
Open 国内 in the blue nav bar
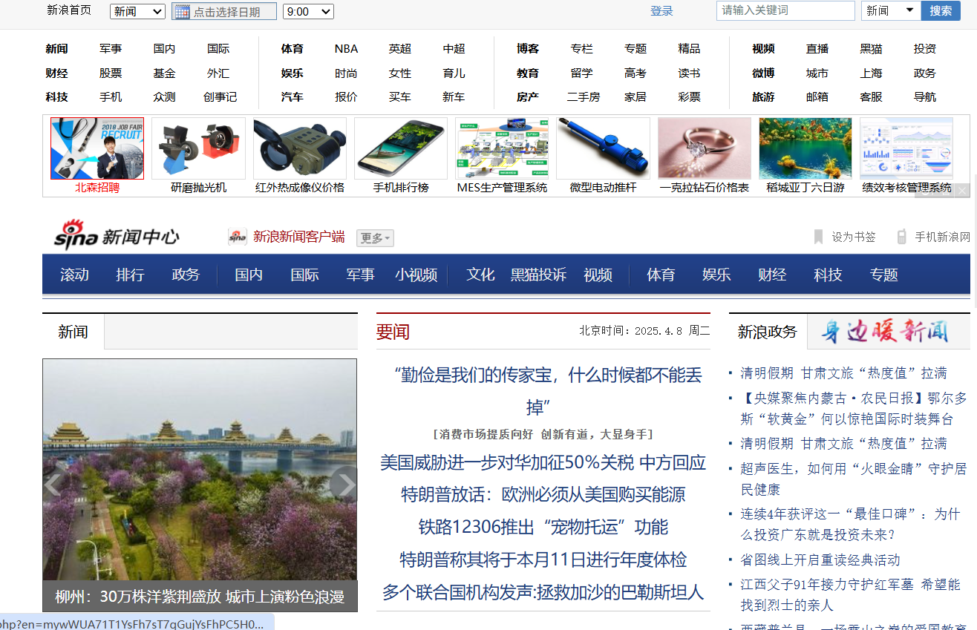point(249,275)
